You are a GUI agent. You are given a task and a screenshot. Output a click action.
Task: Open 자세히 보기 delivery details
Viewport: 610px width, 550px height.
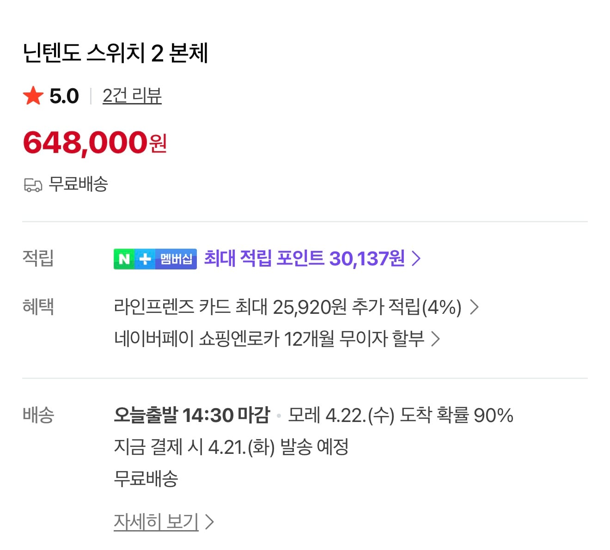click(156, 521)
